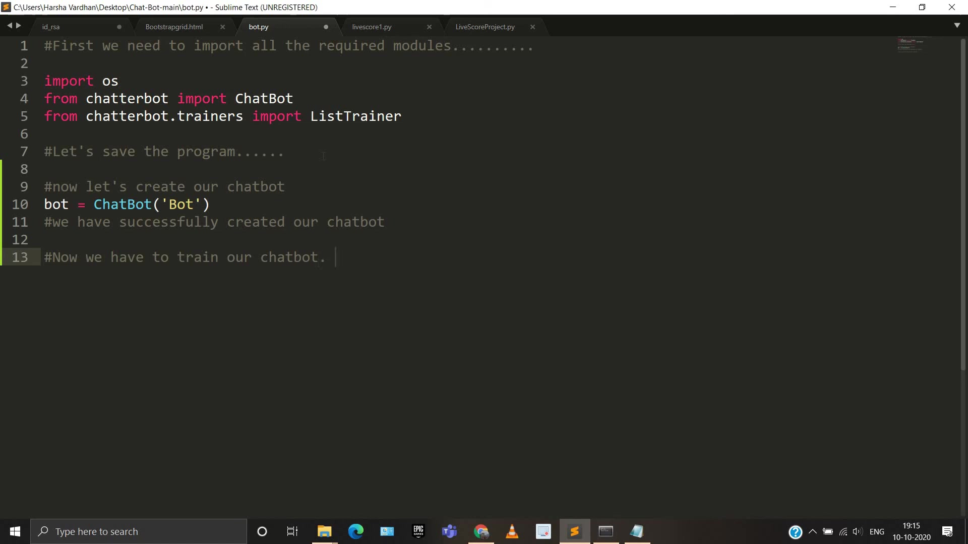Image resolution: width=968 pixels, height=544 pixels.
Task: Launch Google Chrome from taskbar
Action: pos(480,531)
